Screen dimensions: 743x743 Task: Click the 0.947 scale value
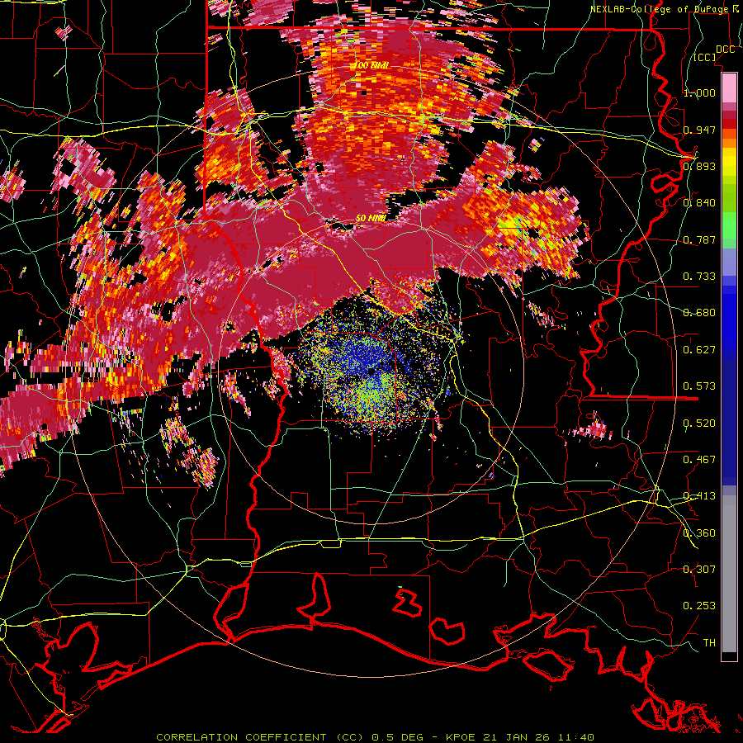(x=699, y=130)
